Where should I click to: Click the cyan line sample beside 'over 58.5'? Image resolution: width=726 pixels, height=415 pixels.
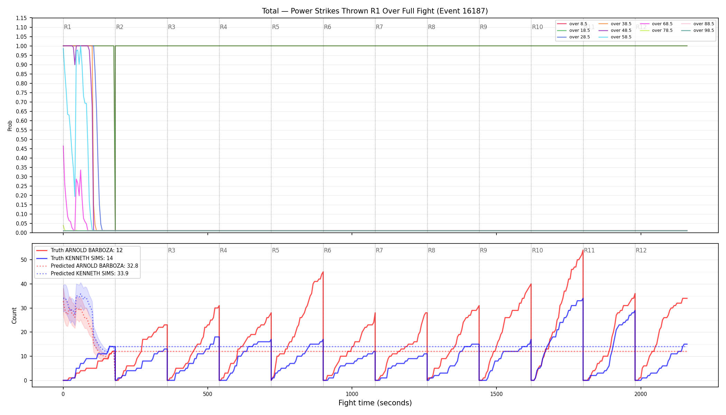[x=603, y=37]
